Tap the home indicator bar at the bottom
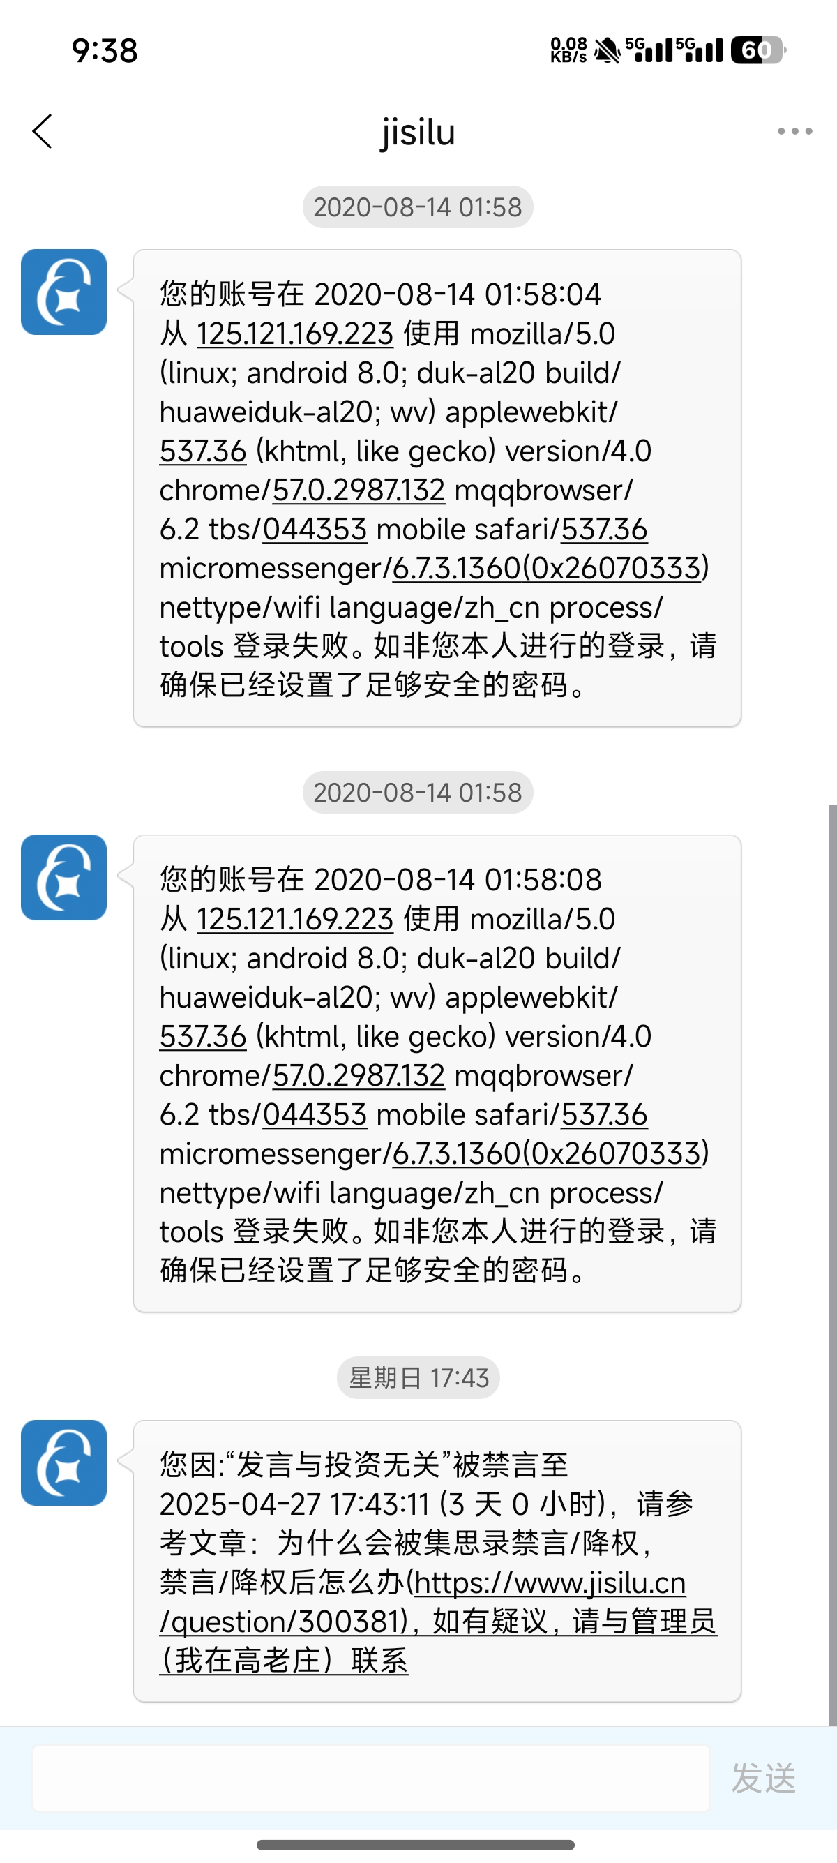This screenshot has width=837, height=1863. click(416, 1845)
